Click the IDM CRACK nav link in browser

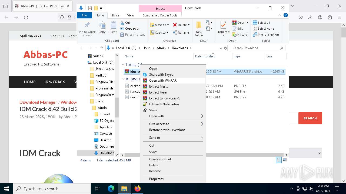pos(55,82)
